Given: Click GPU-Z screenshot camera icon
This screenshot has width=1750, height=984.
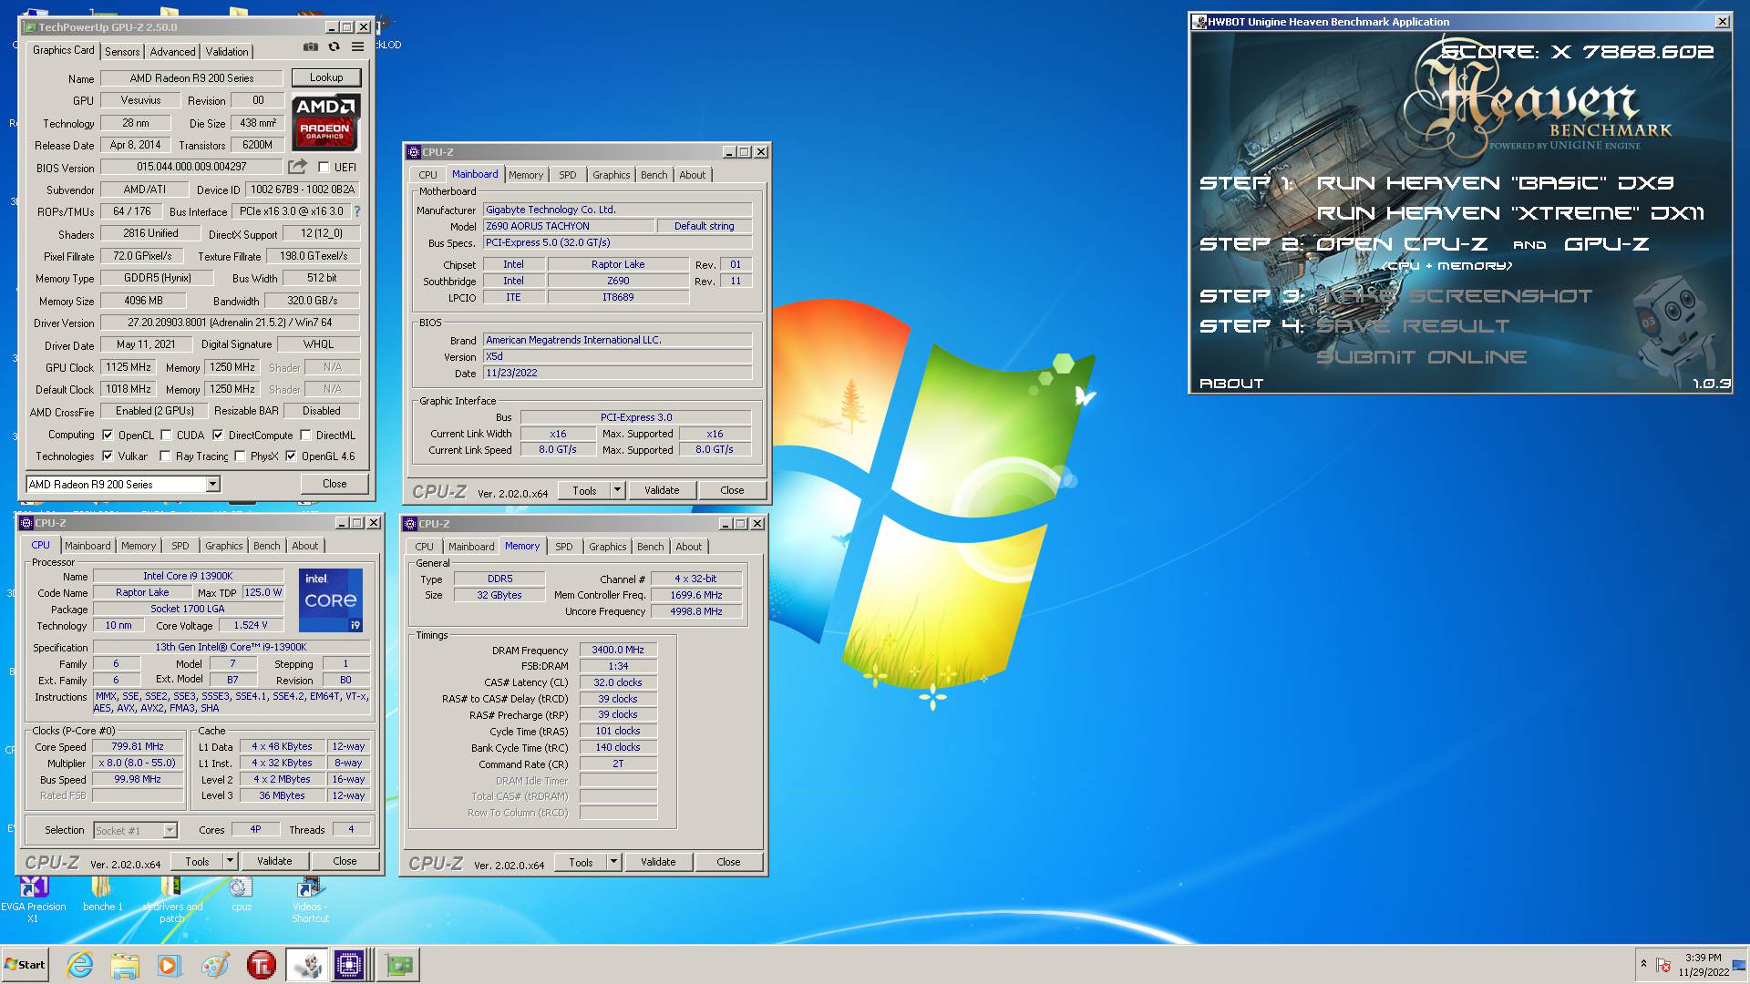Looking at the screenshot, I should 311,46.
